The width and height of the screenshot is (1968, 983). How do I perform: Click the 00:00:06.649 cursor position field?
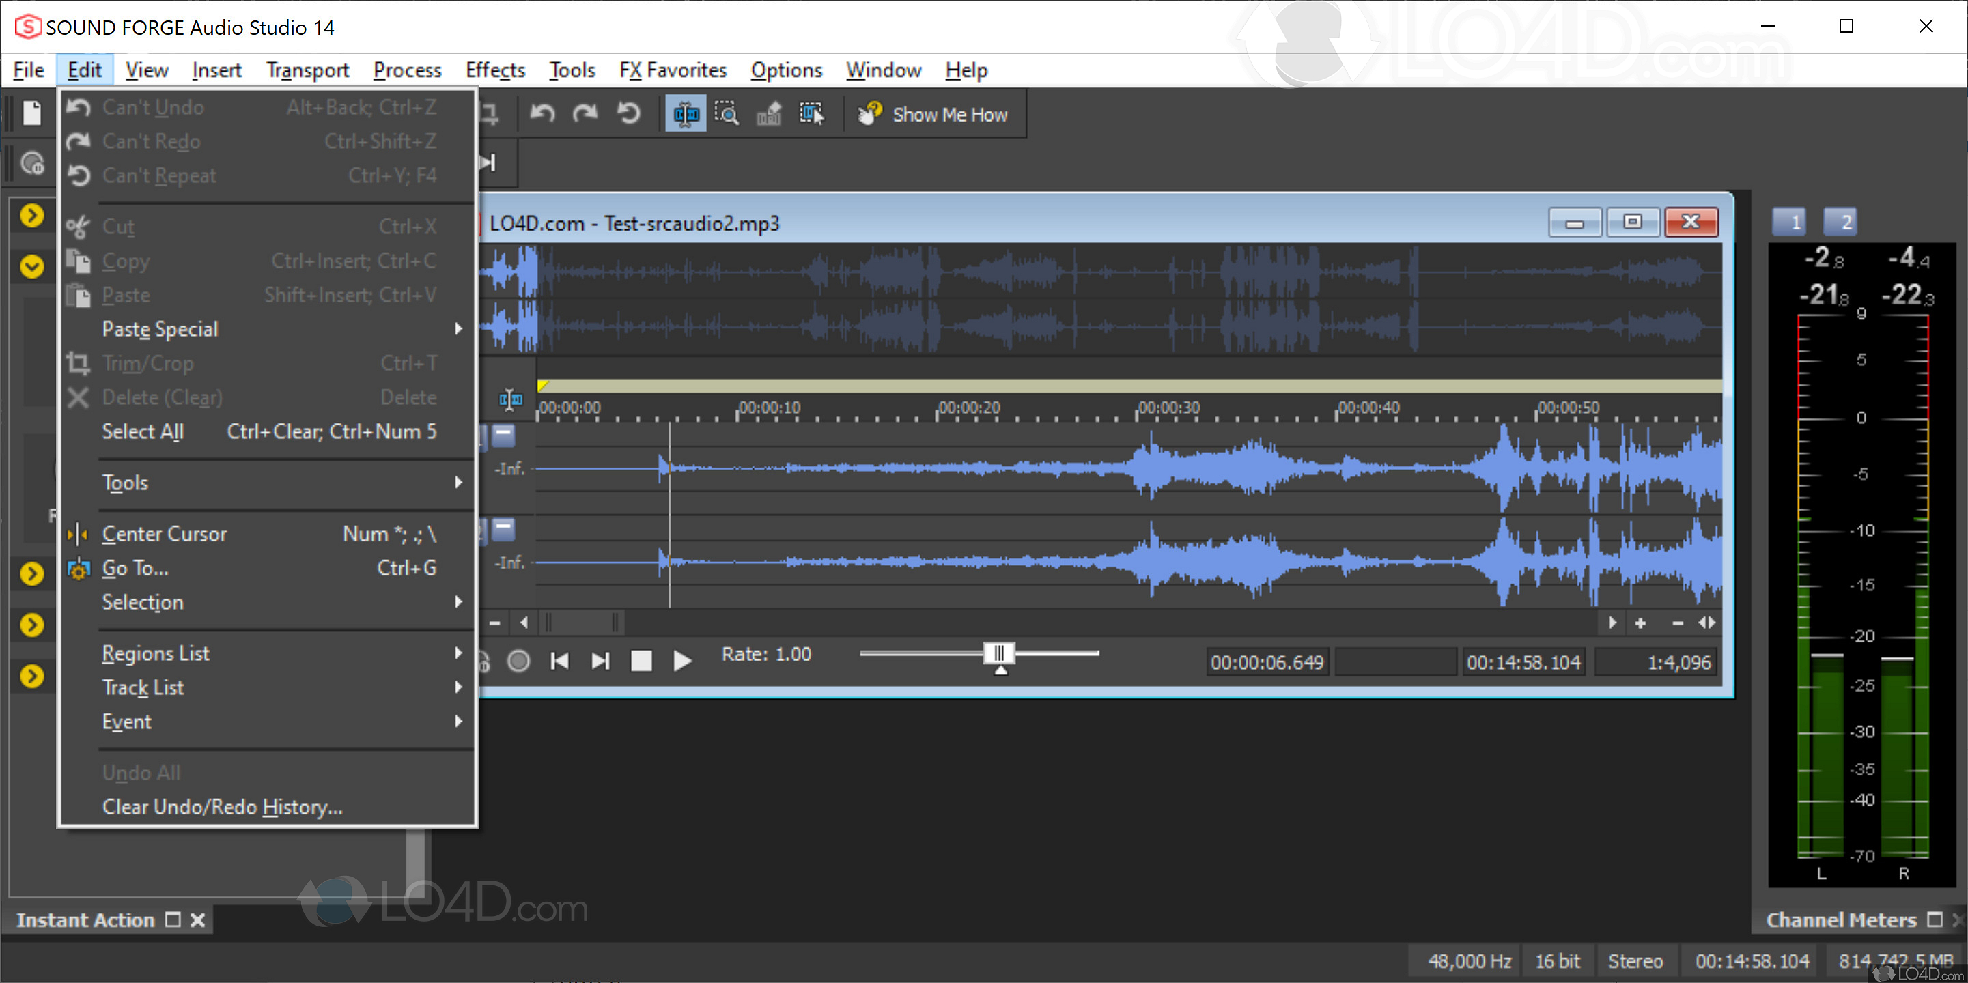coord(1267,663)
